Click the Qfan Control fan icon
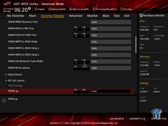The height and width of the screenshot is (126, 168). [70, 9]
